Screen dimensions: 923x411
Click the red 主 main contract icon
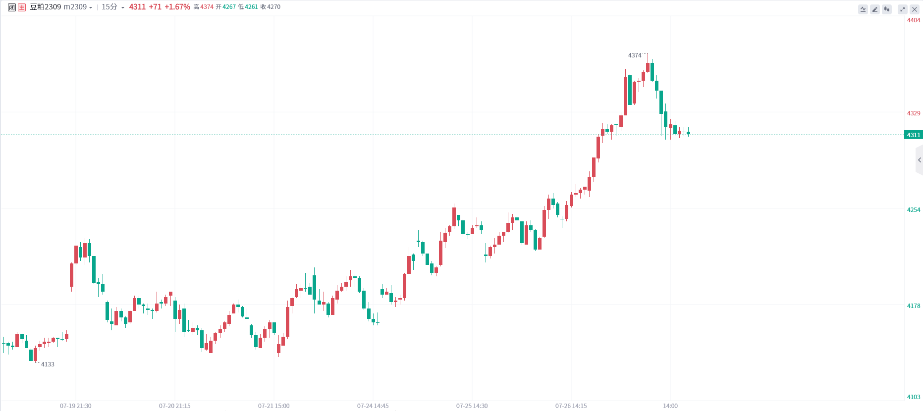click(22, 7)
